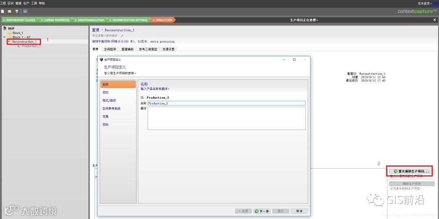Screen dimensions: 439x219
Task: Select the 空间参考系统 step in dialog sidebar
Action: (x=118, y=108)
